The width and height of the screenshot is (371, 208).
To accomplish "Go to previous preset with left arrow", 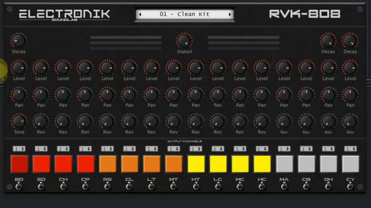I will click(140, 14).
